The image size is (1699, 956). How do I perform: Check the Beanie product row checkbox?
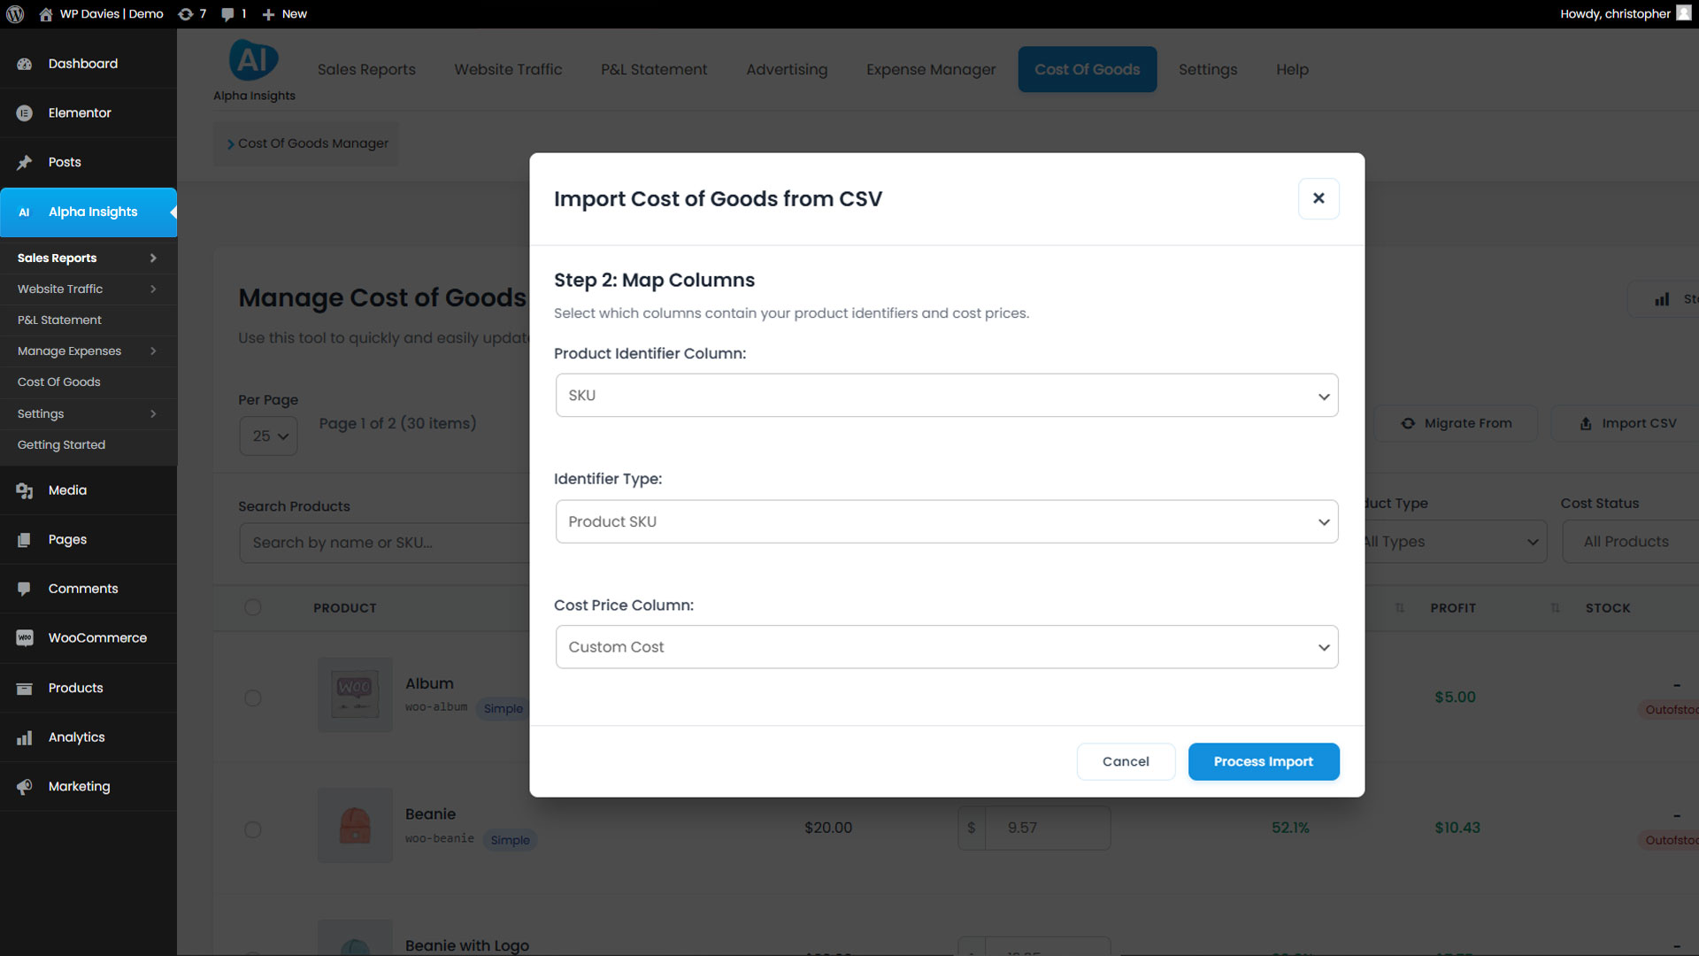253,829
